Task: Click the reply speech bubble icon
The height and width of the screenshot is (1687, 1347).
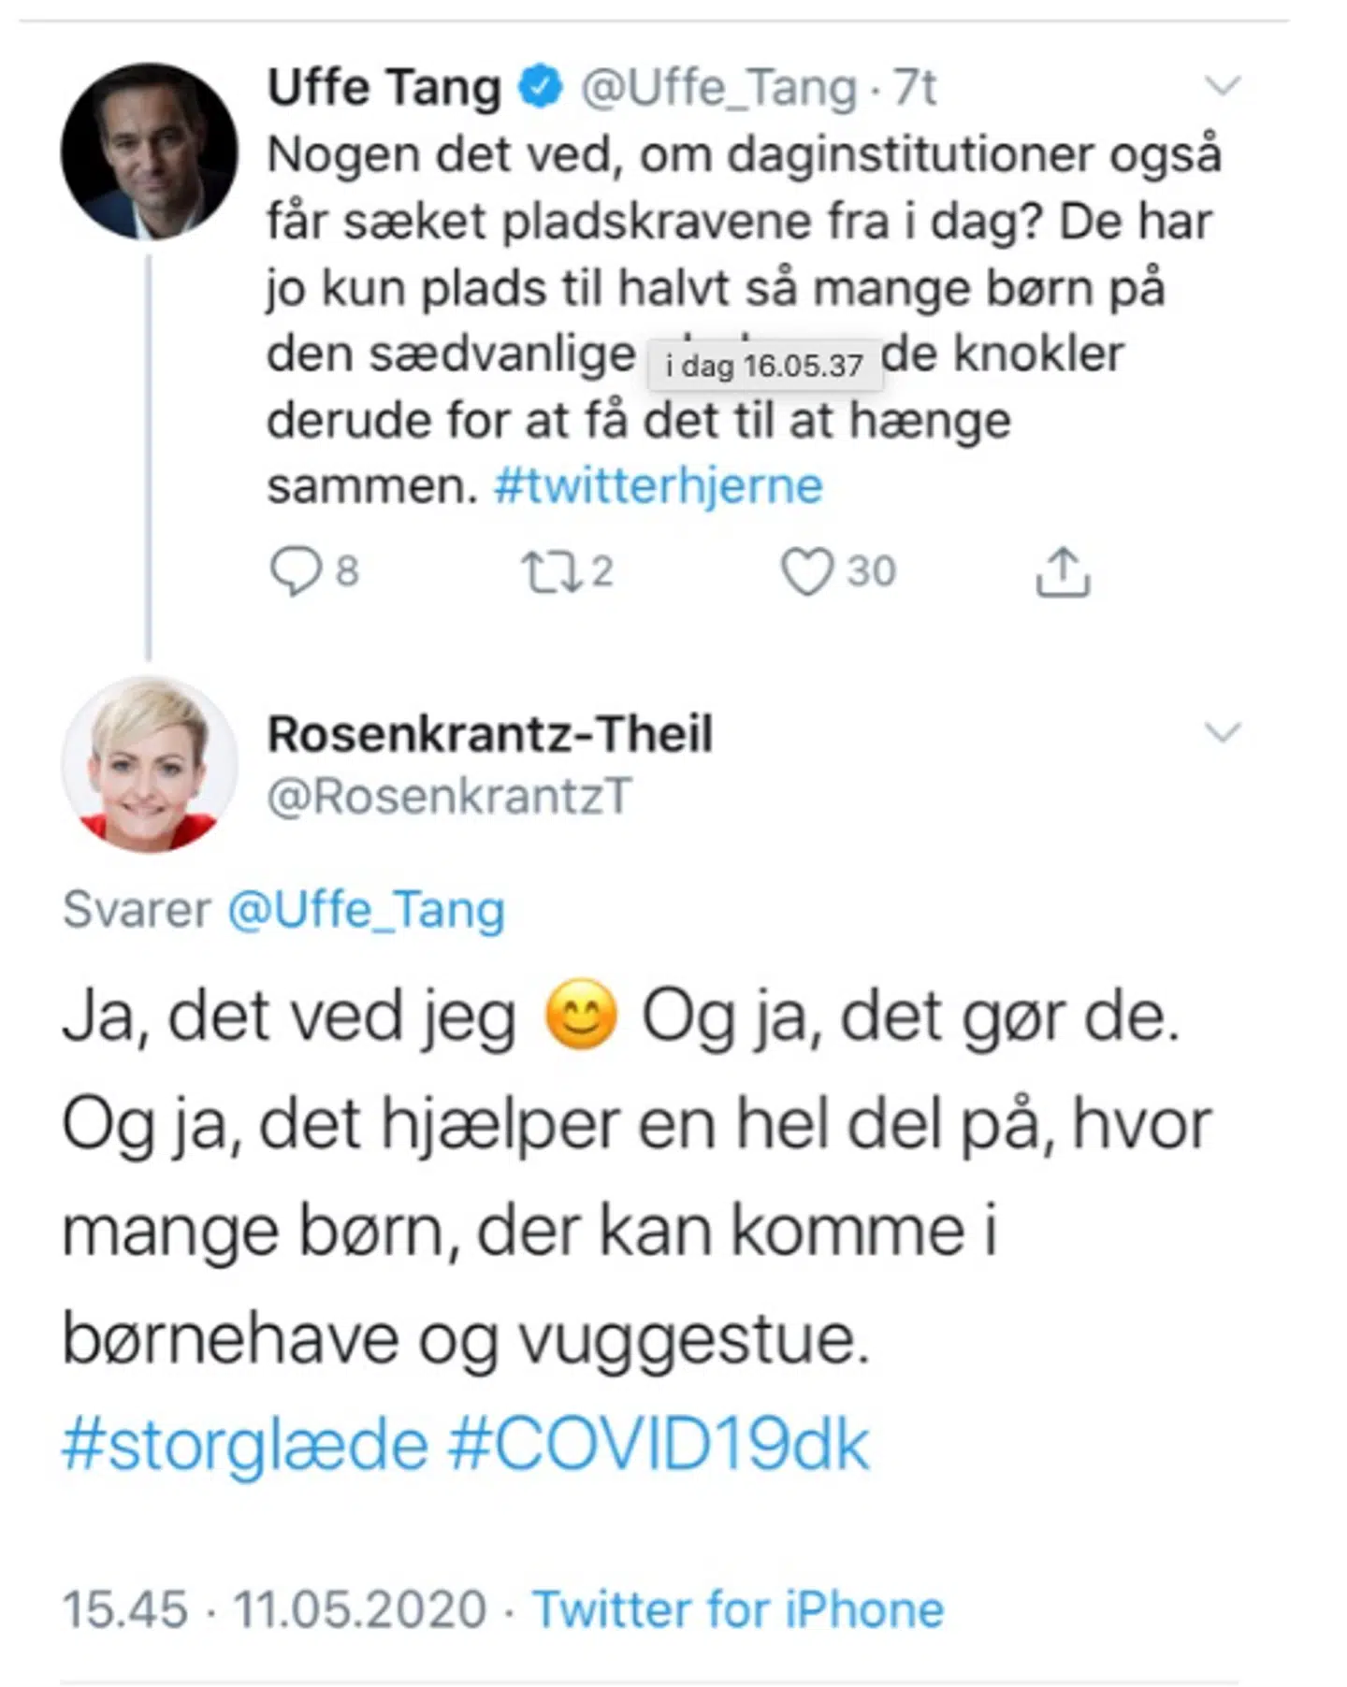Action: click(296, 571)
